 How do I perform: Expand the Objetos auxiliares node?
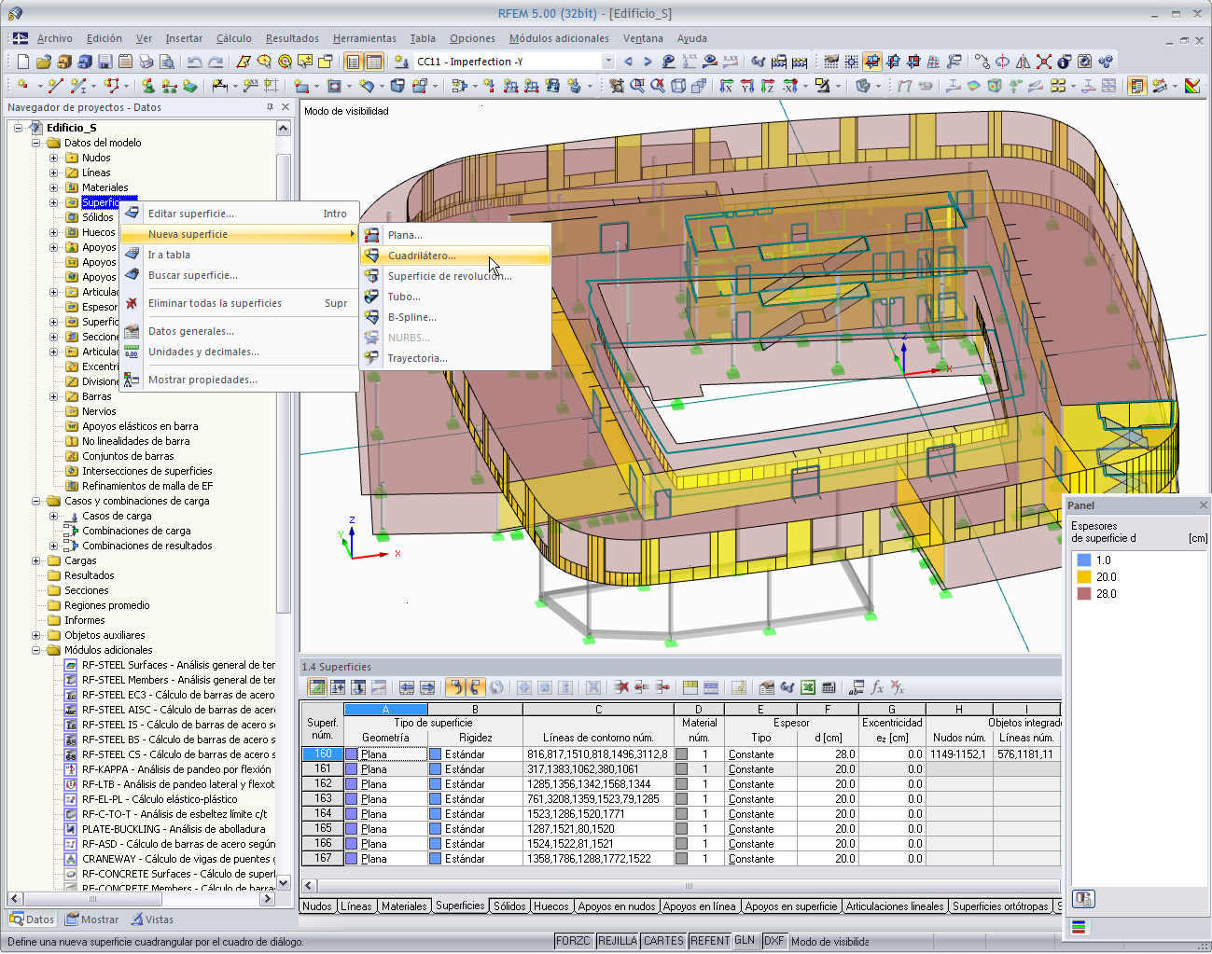35,635
